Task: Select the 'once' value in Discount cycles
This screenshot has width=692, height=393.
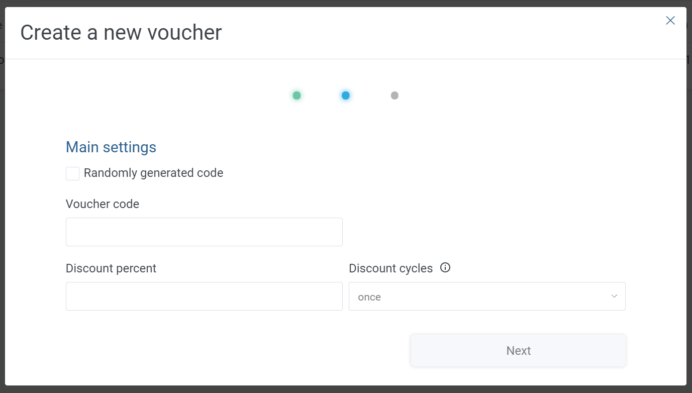Action: pyautogui.click(x=369, y=297)
